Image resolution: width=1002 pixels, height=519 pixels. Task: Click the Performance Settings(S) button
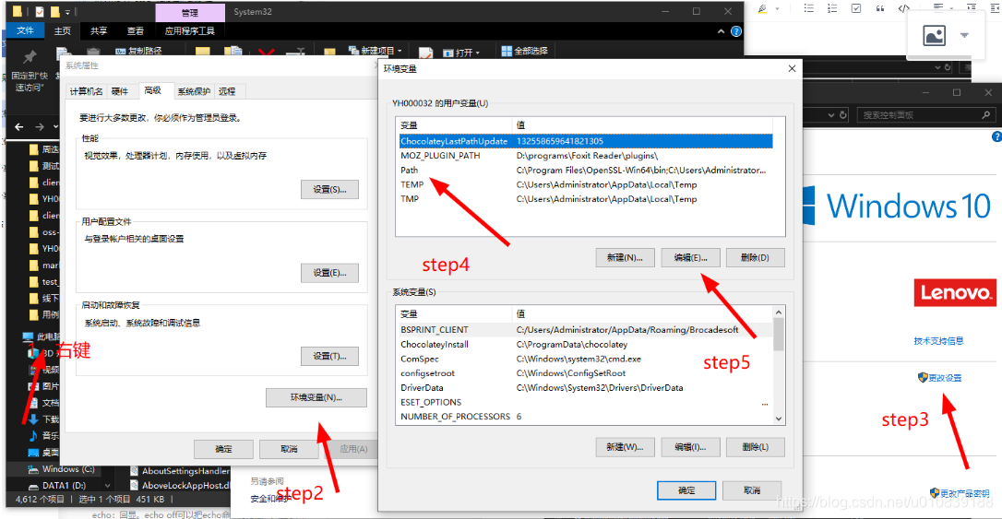click(329, 190)
